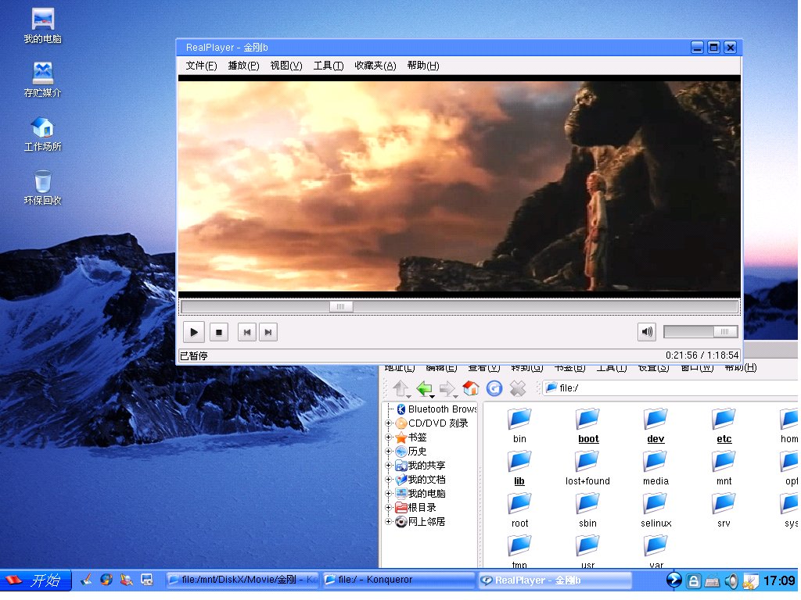Image resolution: width=801 pixels, height=600 pixels.
Task: Select the selinux folder icon
Action: click(656, 504)
